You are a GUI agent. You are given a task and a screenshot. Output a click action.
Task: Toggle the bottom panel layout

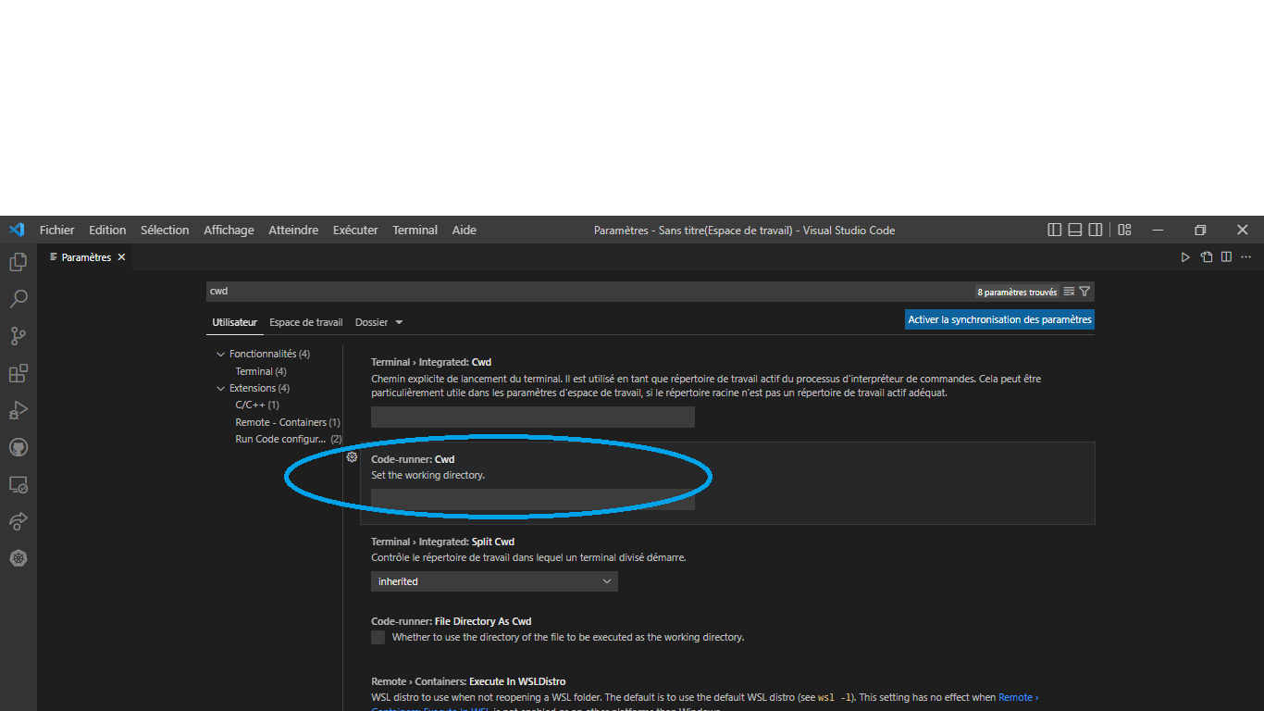(1074, 230)
